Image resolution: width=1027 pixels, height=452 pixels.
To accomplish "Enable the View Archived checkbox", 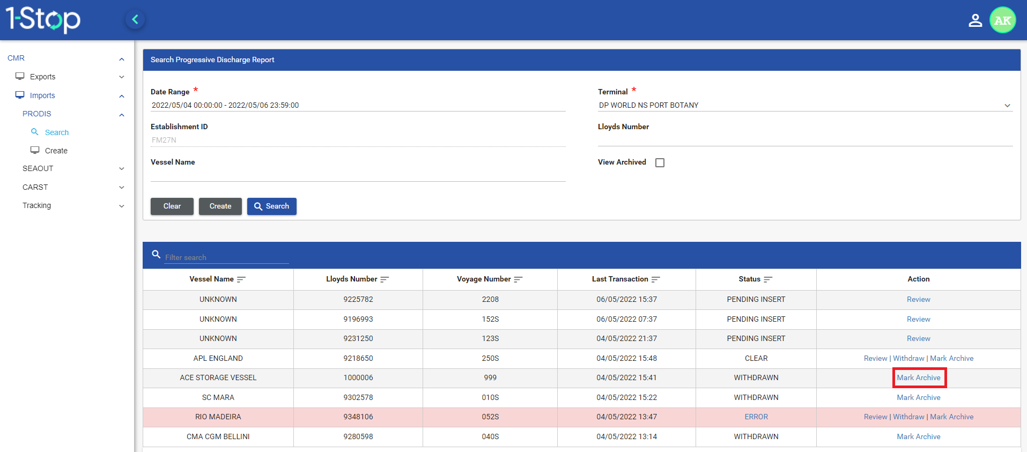I will tap(660, 162).
